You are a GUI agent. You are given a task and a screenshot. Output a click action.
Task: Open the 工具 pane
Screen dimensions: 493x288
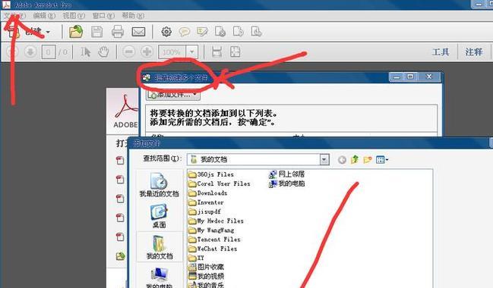pos(441,52)
